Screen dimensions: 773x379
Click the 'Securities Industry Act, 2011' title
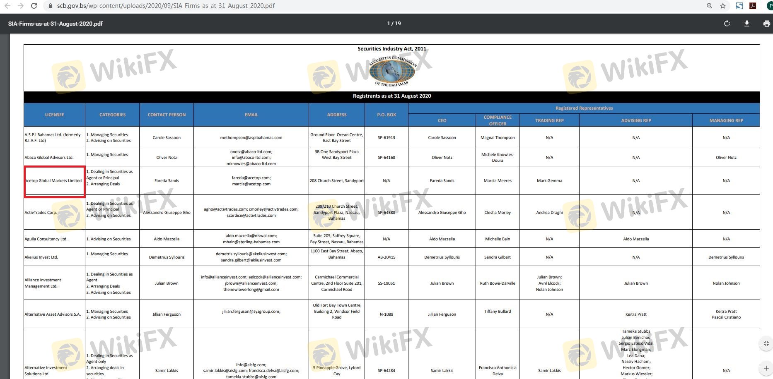(392, 49)
